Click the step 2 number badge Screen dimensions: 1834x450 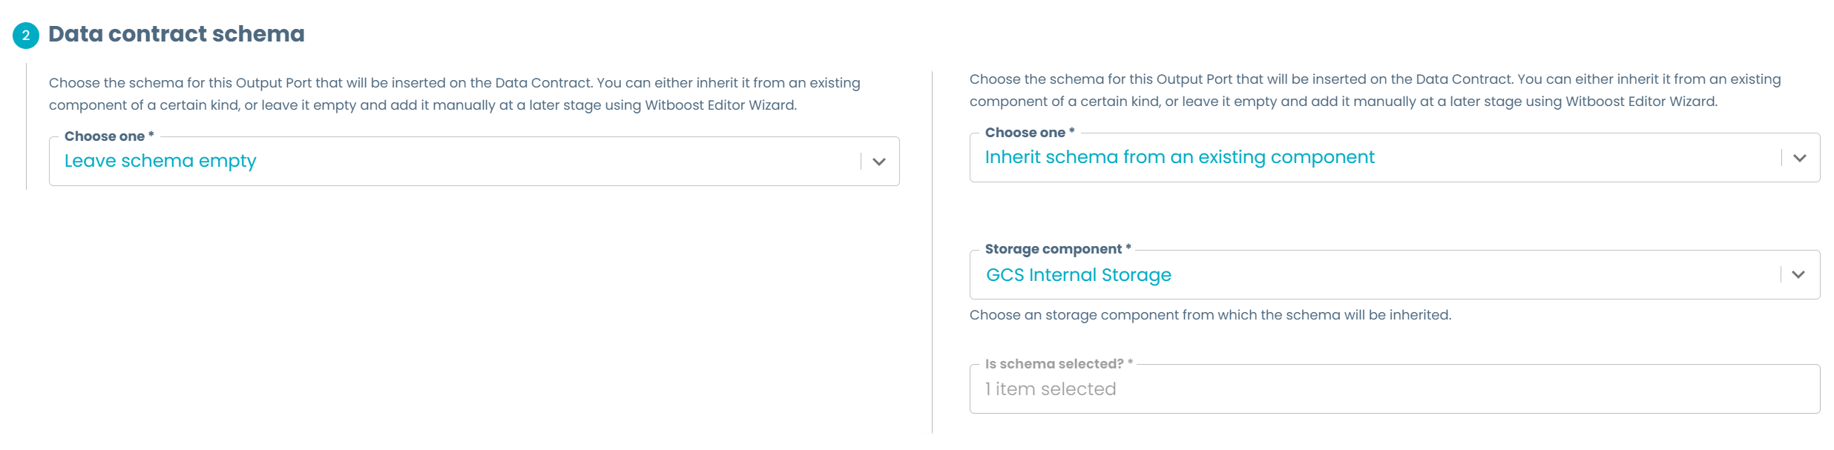coord(26,35)
